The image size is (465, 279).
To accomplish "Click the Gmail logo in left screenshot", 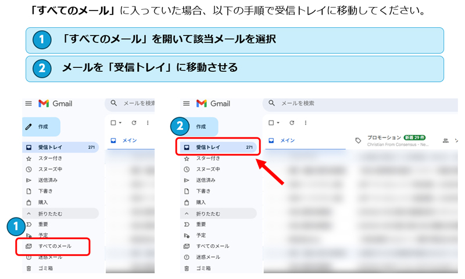I will [55, 104].
